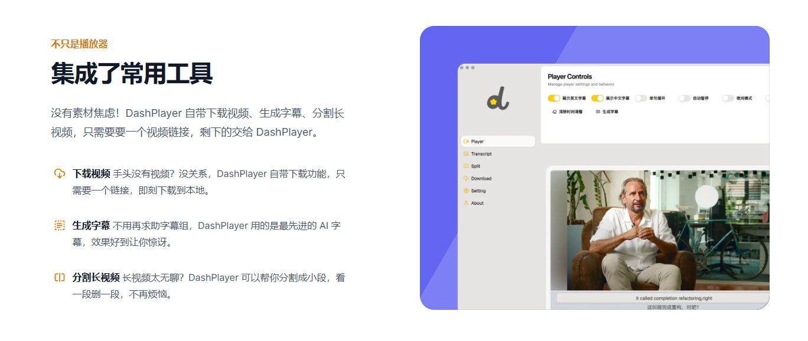Enable the 单句循环 switch
The height and width of the screenshot is (341, 808).
click(x=641, y=99)
